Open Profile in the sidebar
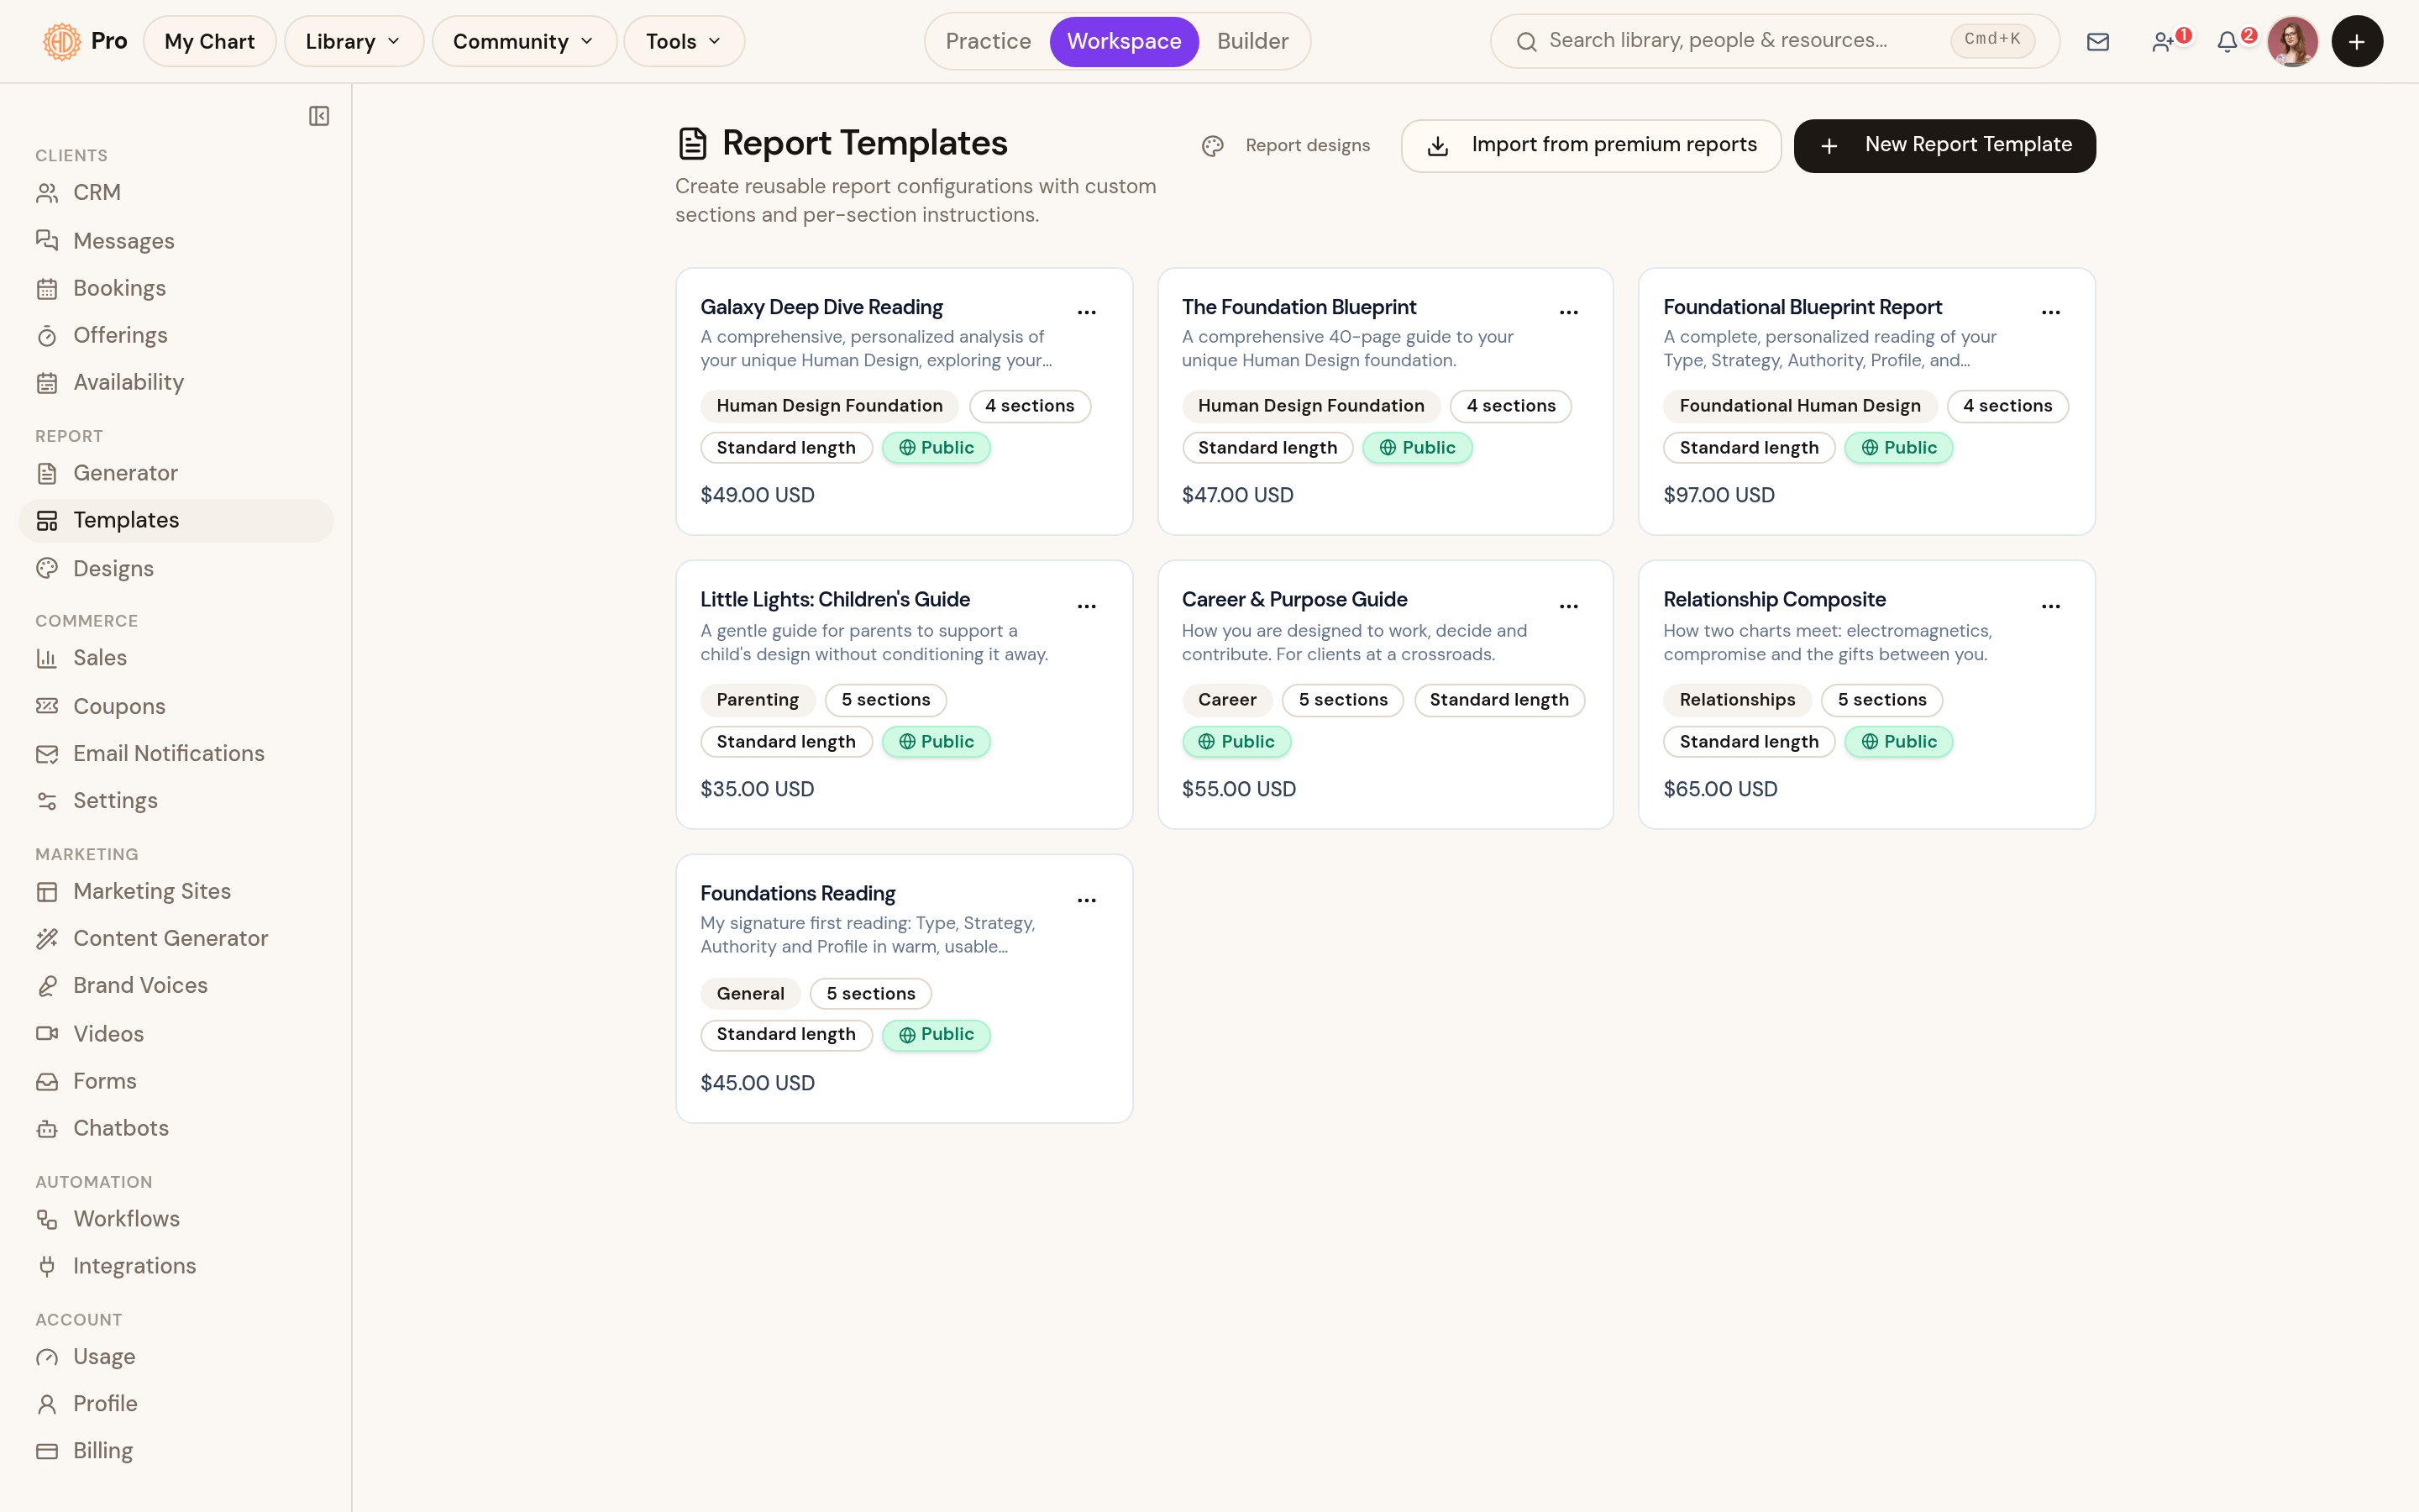The width and height of the screenshot is (2419, 1512). pyautogui.click(x=176, y=1404)
